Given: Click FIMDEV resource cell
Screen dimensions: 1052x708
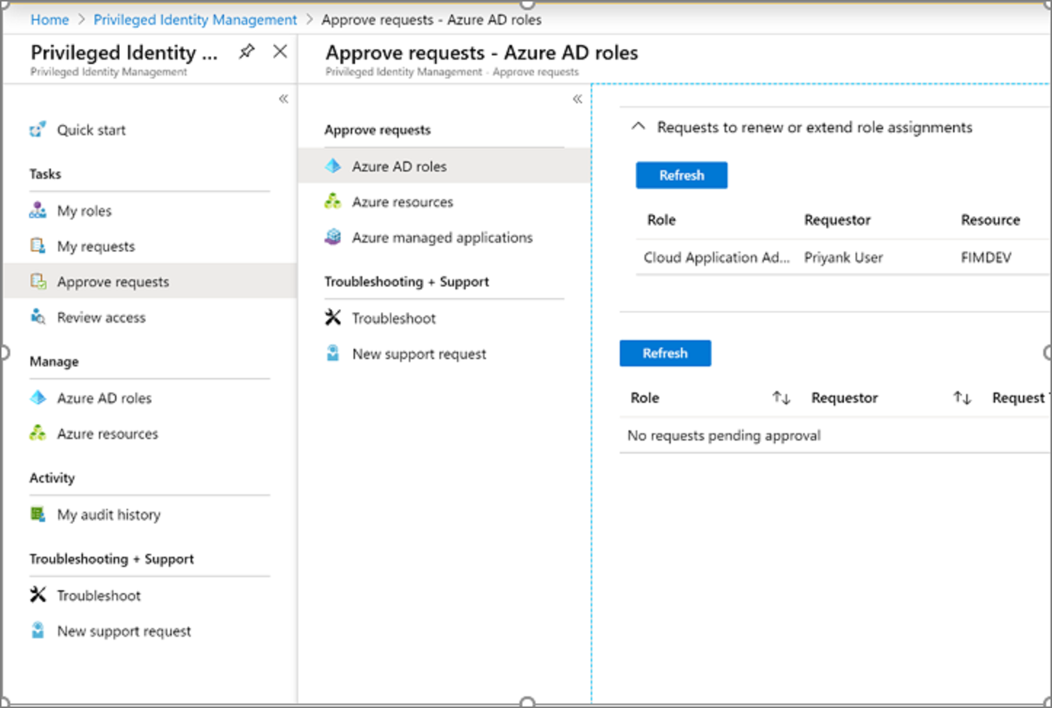Looking at the screenshot, I should coord(986,257).
